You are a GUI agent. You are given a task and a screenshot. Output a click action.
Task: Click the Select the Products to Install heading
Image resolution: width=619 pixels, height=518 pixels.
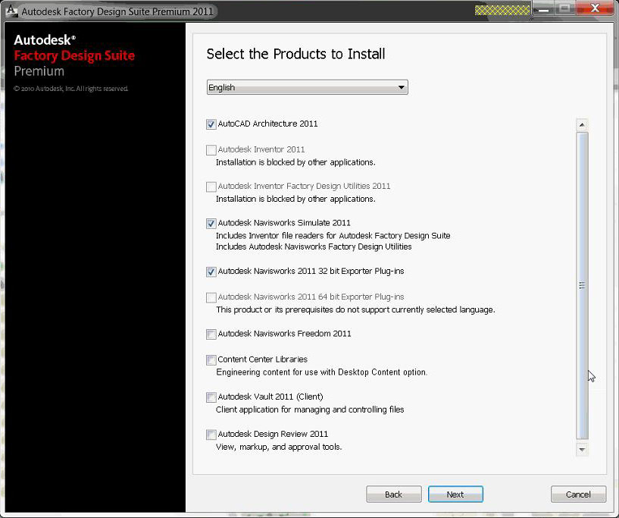(295, 54)
